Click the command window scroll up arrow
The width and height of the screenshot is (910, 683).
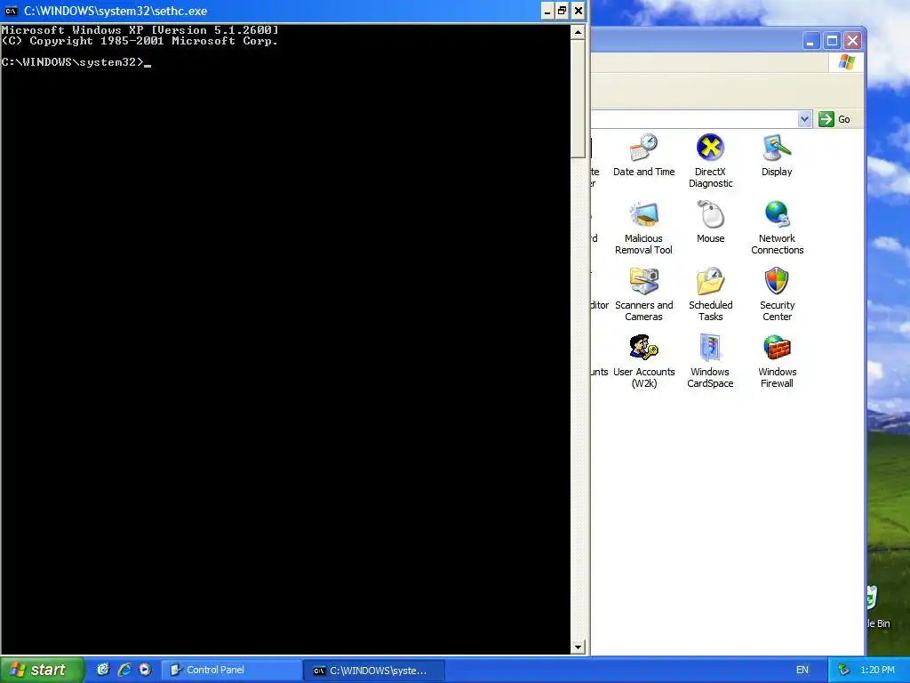tap(578, 32)
